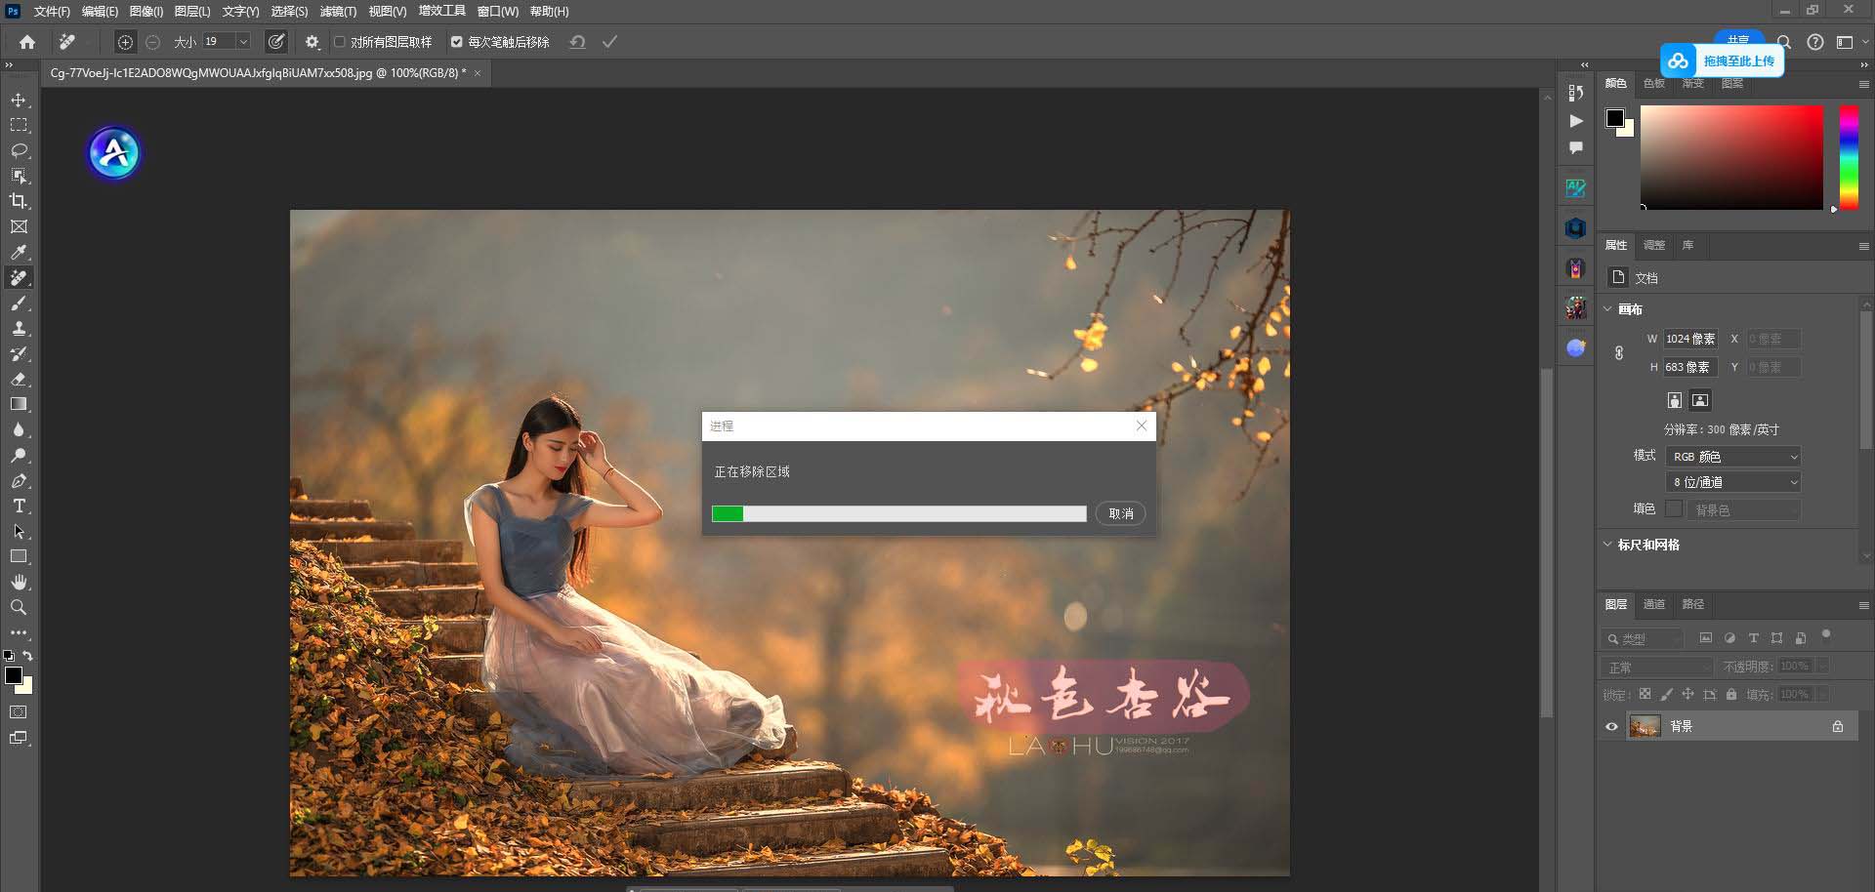This screenshot has width=1875, height=892.
Task: Select the Crop tool
Action: coord(19,201)
